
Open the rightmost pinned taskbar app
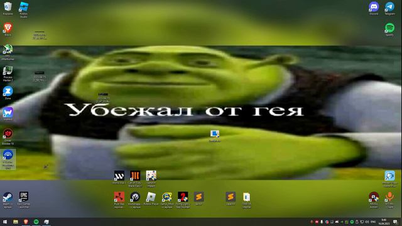coord(46,222)
